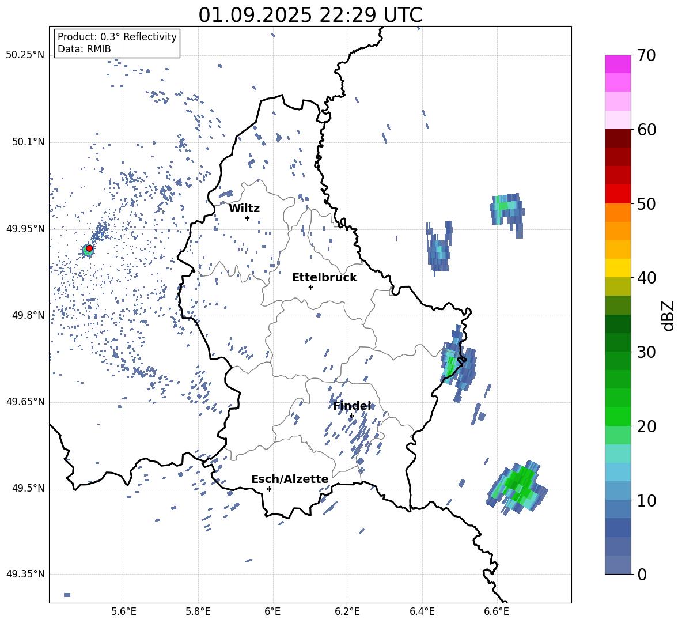Click the colorbar tick label '20'
The image size is (682, 623).
(647, 426)
